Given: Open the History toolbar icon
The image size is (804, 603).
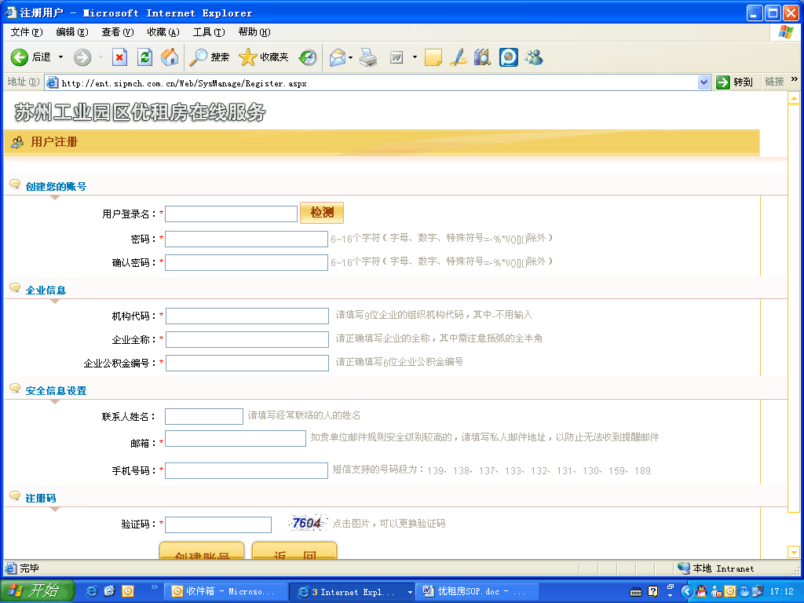Looking at the screenshot, I should coord(308,57).
